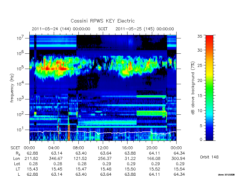Click the color bar value 25
Screen dimensions: 235x176
click(201, 65)
